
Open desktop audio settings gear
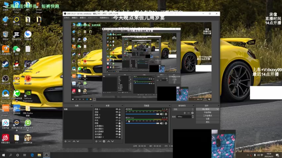click(x=166, y=114)
